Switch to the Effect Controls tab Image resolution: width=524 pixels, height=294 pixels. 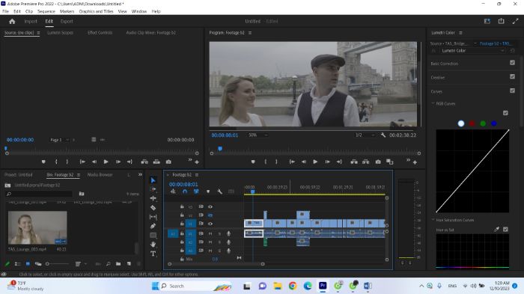click(x=100, y=33)
